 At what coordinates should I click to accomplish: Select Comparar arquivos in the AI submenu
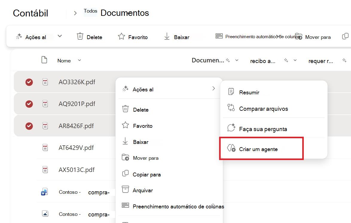(x=274, y=109)
